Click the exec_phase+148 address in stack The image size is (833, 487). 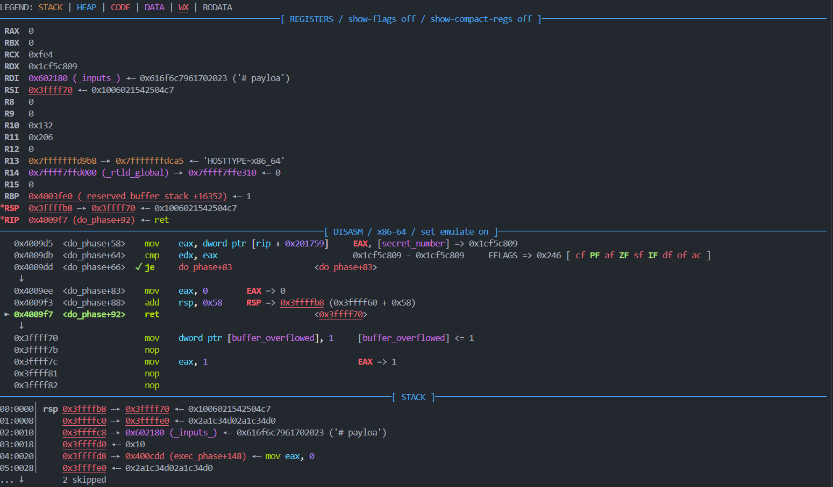point(186,456)
